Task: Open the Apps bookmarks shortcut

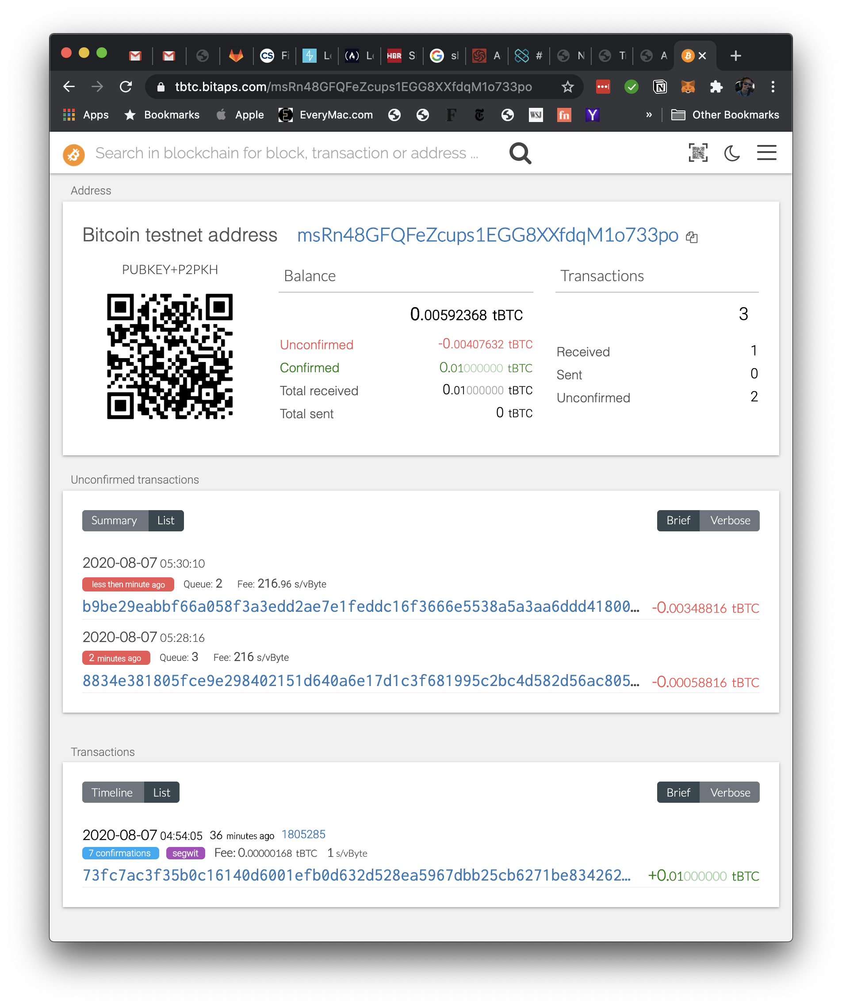Action: pos(86,115)
